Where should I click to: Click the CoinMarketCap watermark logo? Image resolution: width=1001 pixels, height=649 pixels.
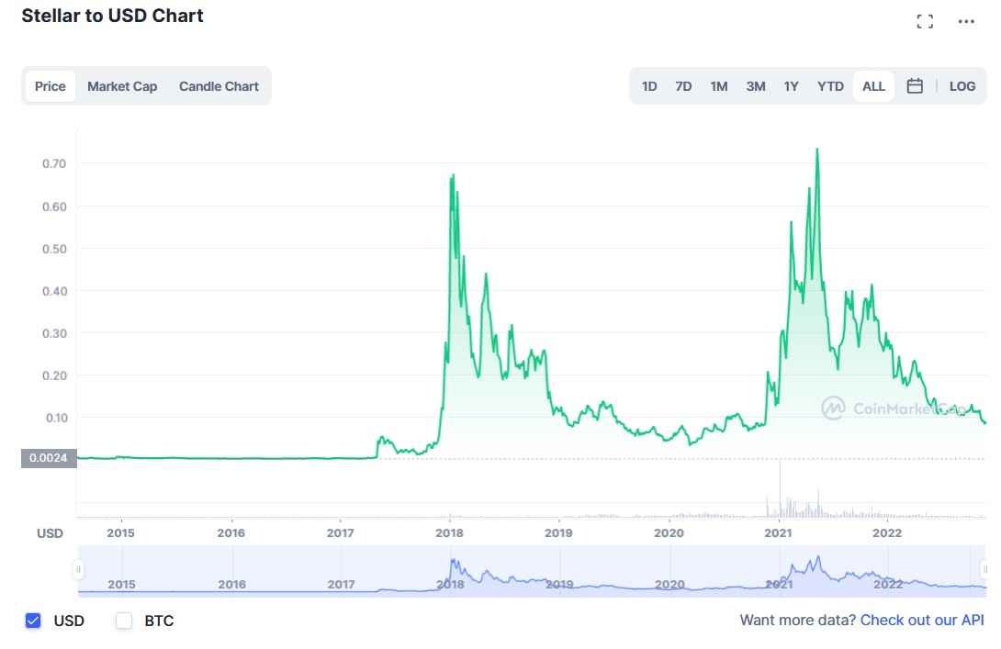pyautogui.click(x=833, y=408)
